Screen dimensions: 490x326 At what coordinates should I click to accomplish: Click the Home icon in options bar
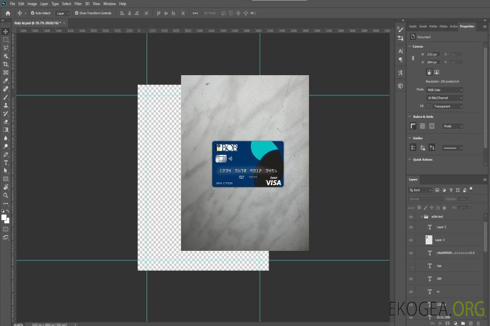pyautogui.click(x=8, y=13)
